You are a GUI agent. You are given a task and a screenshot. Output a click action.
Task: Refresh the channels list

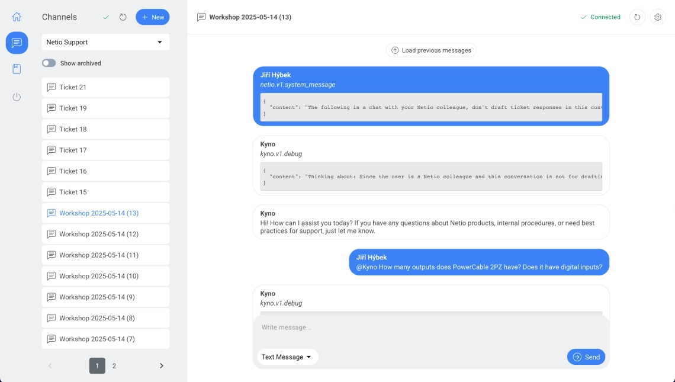click(x=123, y=17)
